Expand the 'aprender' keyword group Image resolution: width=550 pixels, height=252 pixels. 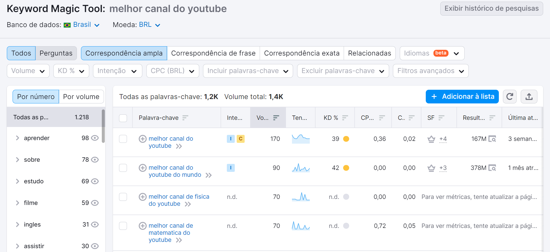tap(18, 138)
